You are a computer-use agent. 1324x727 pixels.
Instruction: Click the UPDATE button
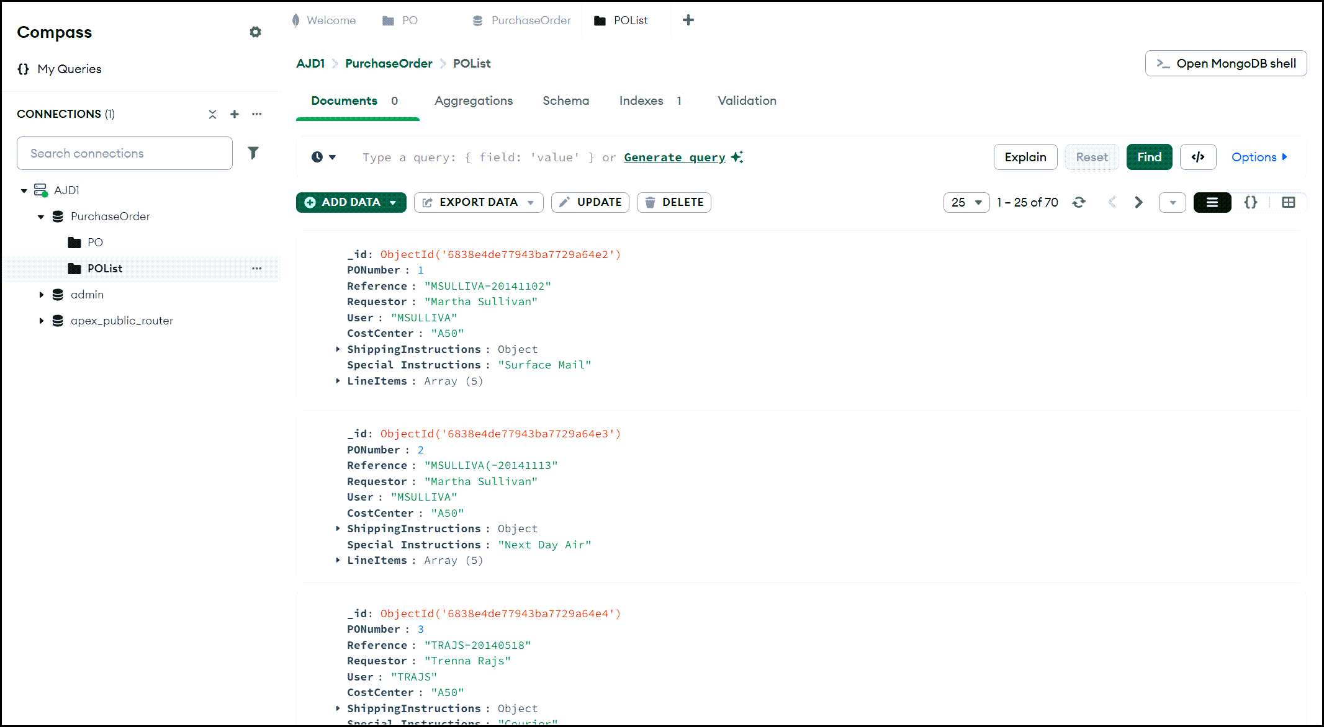tap(590, 202)
